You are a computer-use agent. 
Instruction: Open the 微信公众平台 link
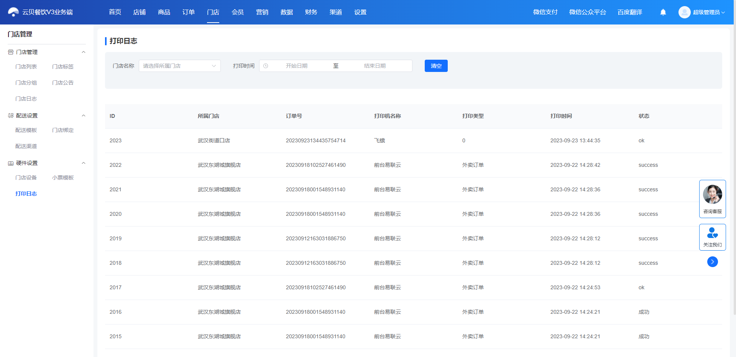tap(588, 12)
